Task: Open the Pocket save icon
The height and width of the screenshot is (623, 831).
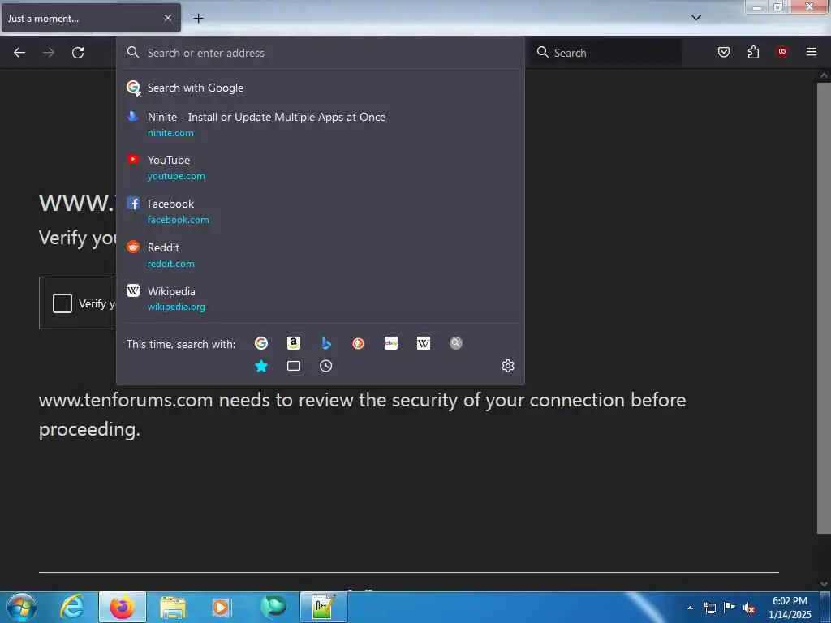Action: pos(724,52)
